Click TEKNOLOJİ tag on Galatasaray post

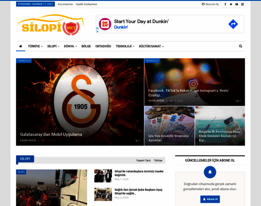pyautogui.click(x=24, y=61)
